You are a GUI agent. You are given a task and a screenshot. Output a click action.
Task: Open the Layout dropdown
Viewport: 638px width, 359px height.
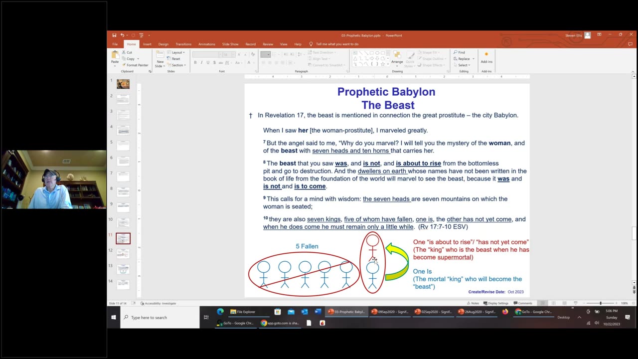pos(176,52)
